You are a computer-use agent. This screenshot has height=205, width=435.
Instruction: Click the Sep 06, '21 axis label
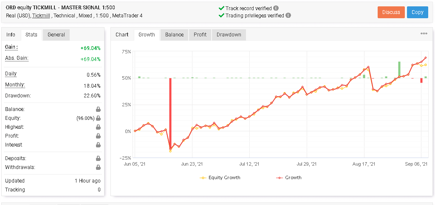417,164
